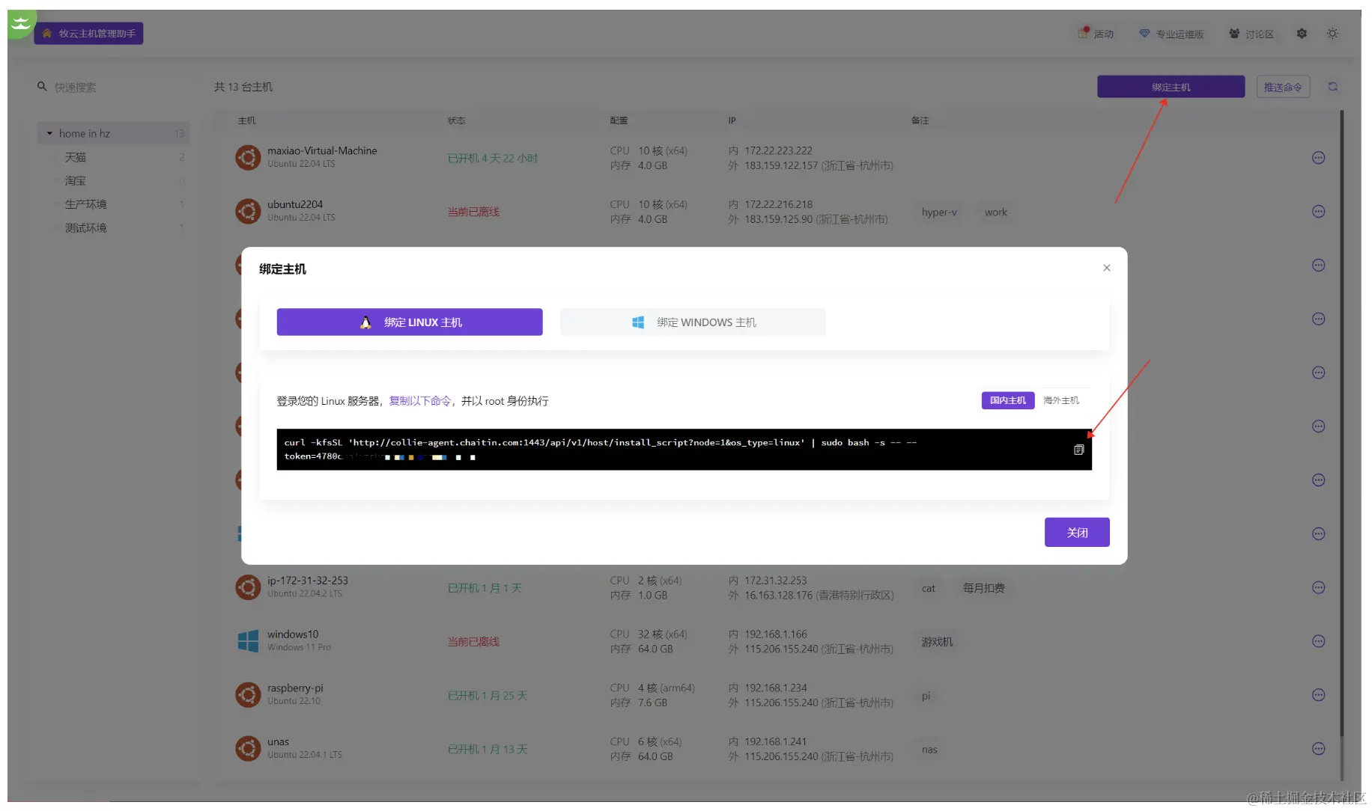Viewport: 1372px width, 811px height.
Task: Open 活动 in the top bar
Action: (x=1096, y=34)
